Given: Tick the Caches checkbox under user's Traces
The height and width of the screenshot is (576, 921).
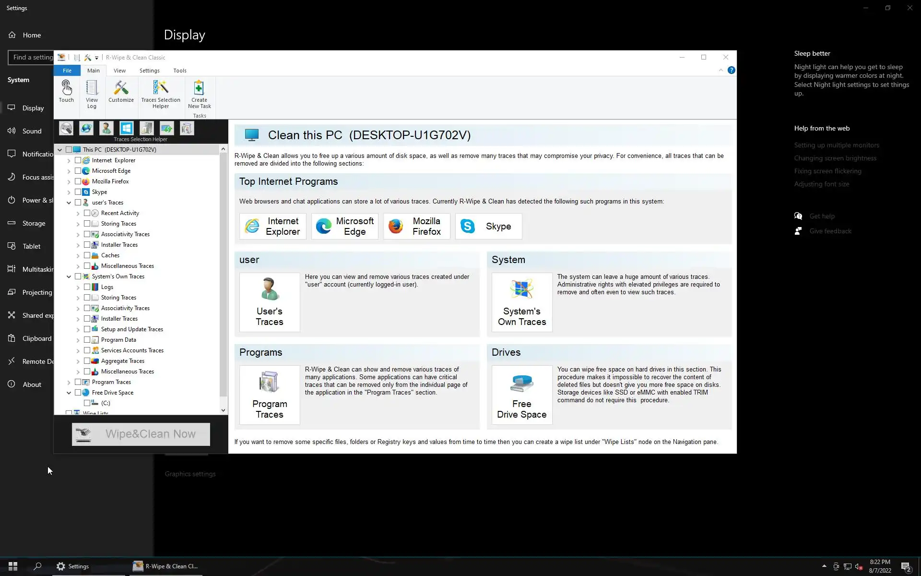Looking at the screenshot, I should (x=87, y=255).
